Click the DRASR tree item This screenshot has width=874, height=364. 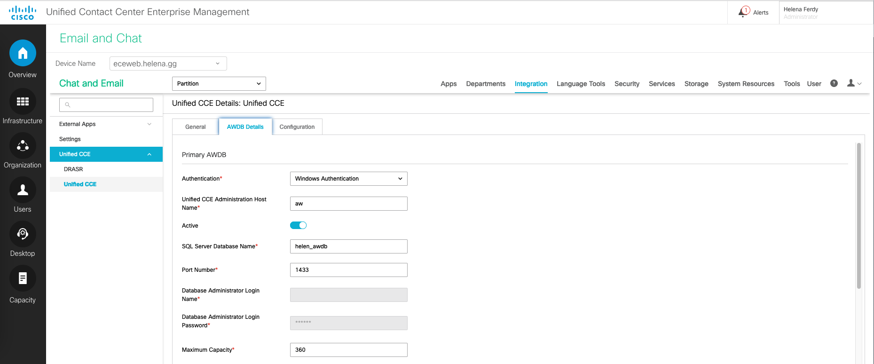click(x=73, y=169)
